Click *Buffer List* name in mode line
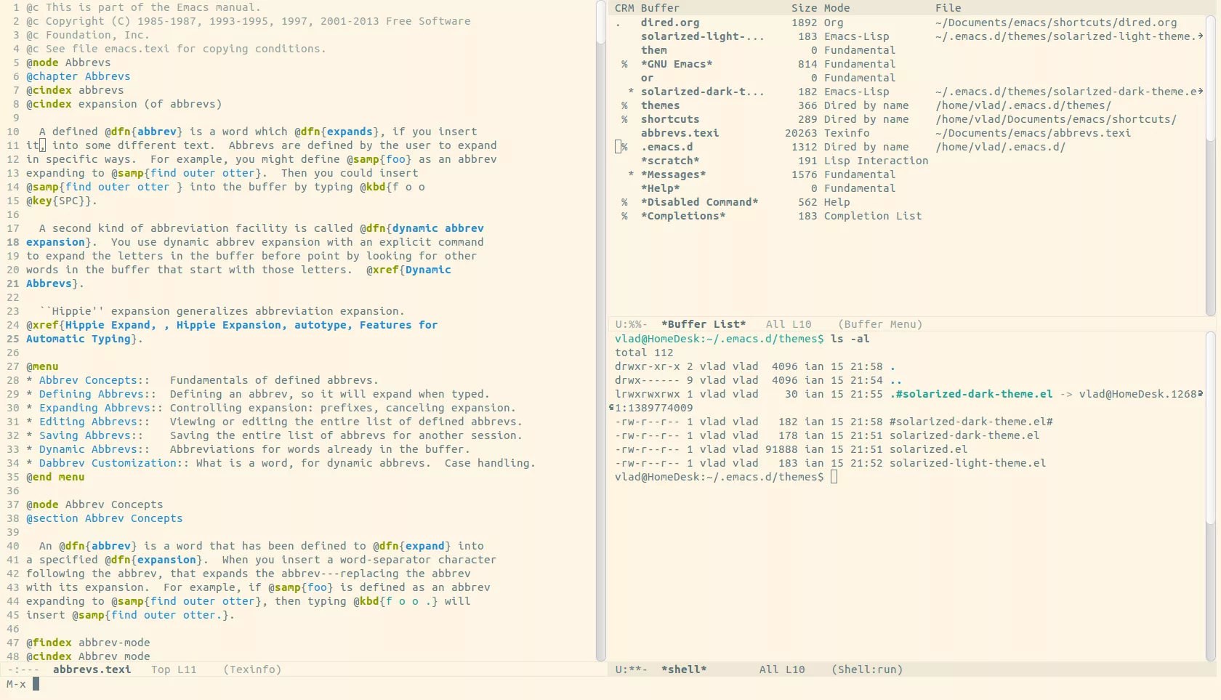 (x=703, y=324)
